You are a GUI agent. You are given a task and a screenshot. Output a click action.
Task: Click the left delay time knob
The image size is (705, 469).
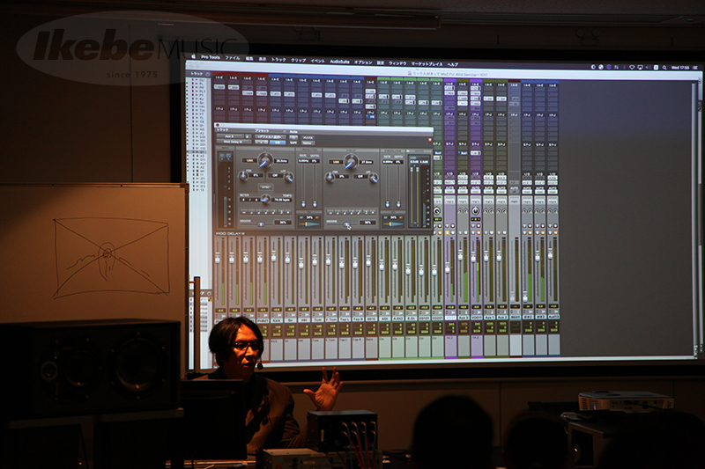coord(264,160)
